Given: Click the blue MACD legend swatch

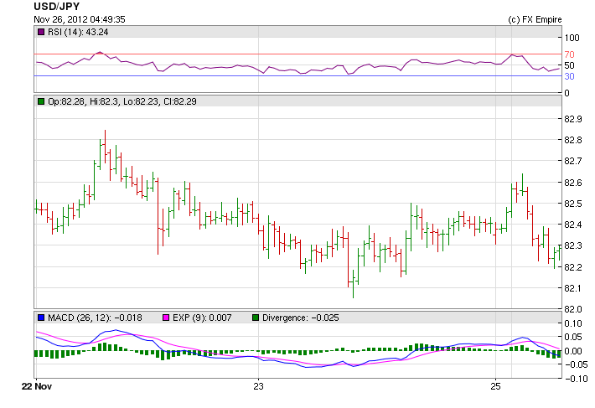Looking at the screenshot, I should click(x=41, y=318).
